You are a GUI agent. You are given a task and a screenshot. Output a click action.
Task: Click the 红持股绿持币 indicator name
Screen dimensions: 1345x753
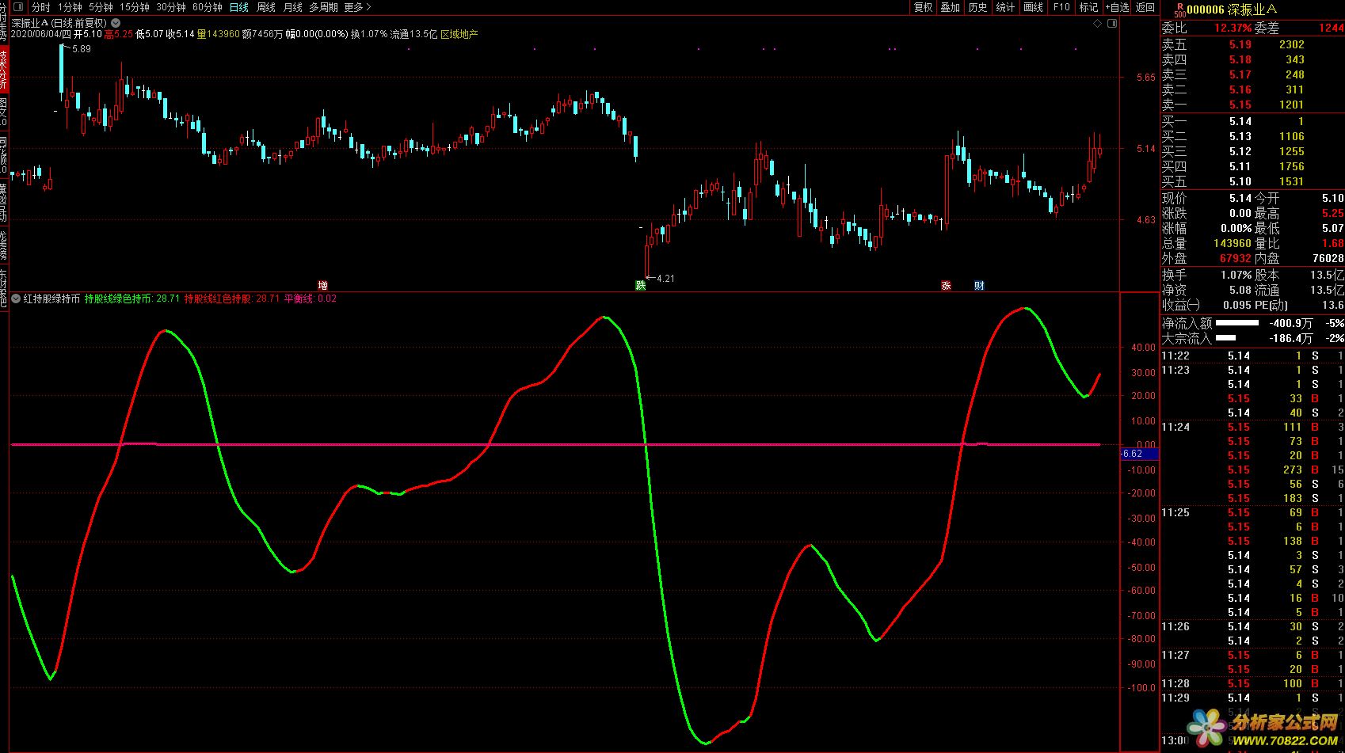(x=51, y=299)
